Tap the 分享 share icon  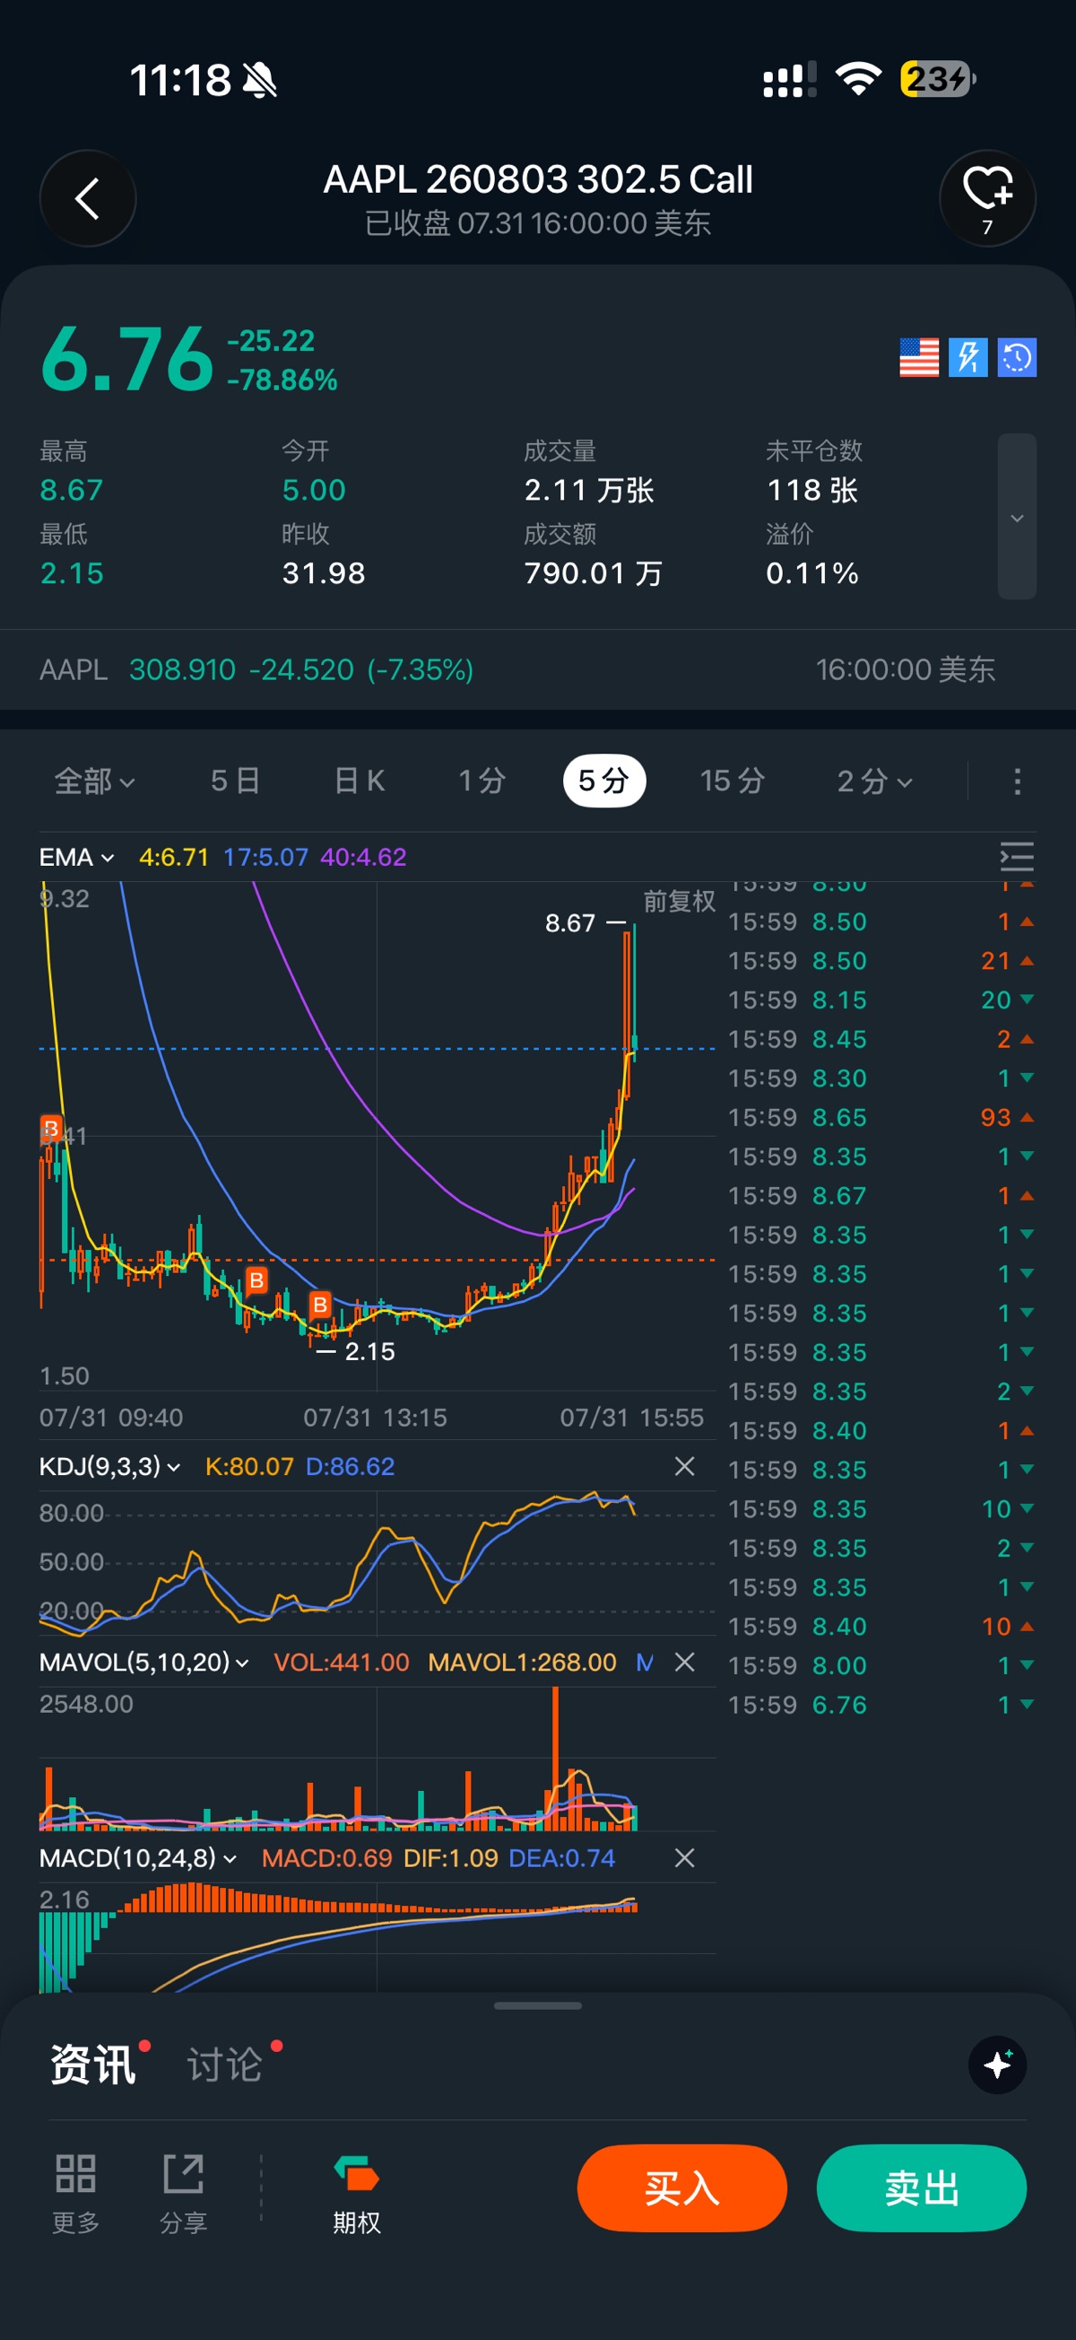(x=184, y=2194)
